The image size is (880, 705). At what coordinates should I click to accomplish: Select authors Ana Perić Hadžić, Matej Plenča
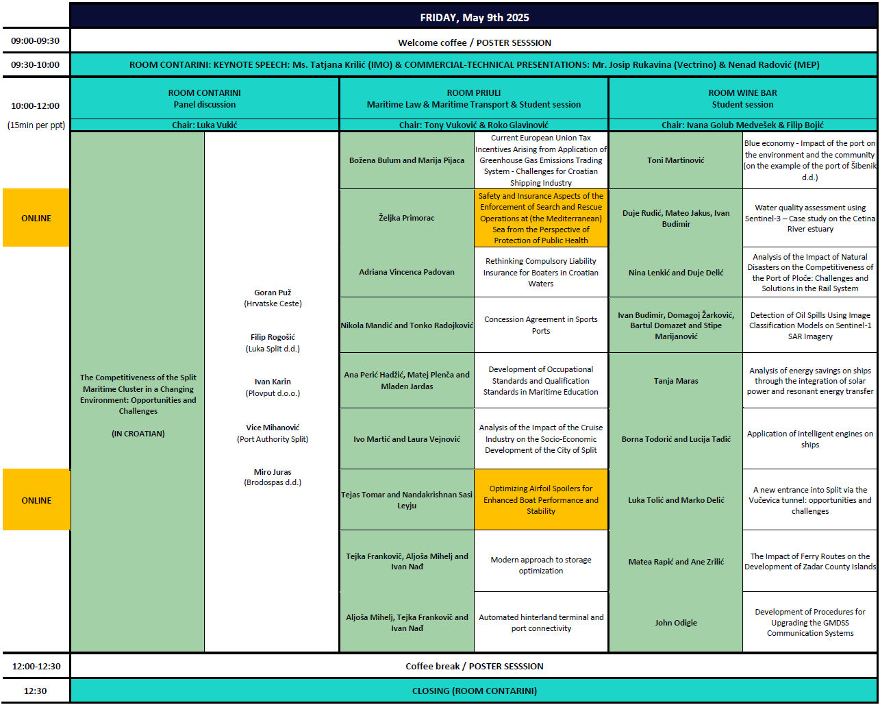tap(407, 380)
